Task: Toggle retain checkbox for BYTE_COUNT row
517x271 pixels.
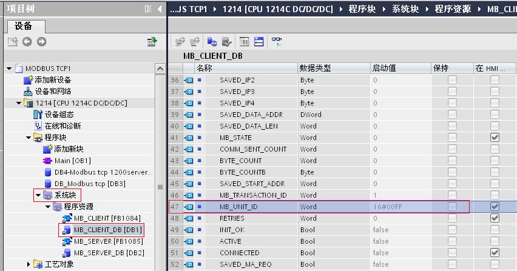Action: pos(453,161)
